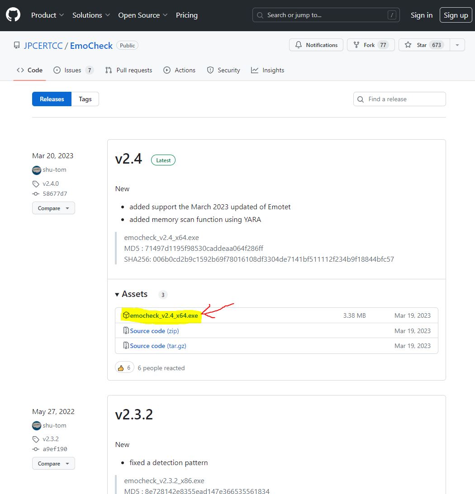Click the SHA256 hash line for v2.4
Viewport: 475px width, 494px height.
point(259,259)
